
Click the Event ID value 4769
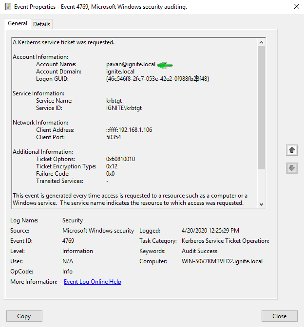pyautogui.click(x=68, y=241)
